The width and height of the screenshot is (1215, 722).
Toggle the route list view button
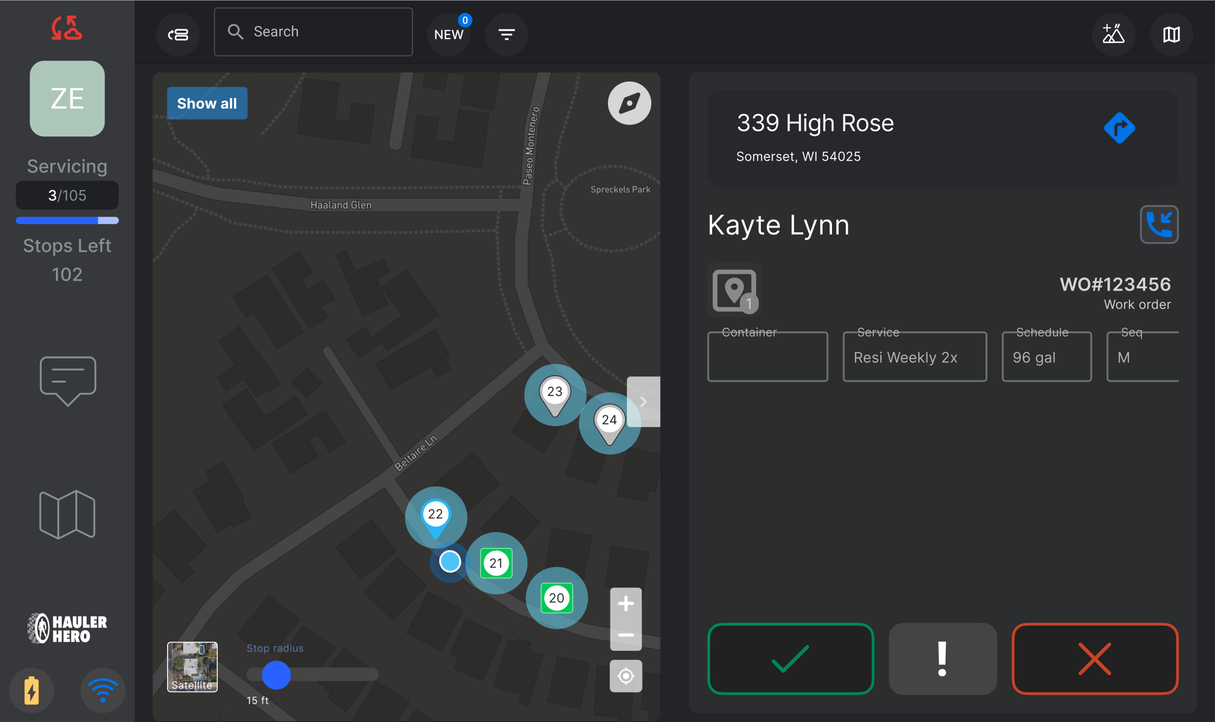[x=178, y=35]
